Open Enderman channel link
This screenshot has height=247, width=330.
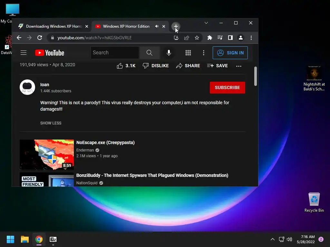click(x=85, y=150)
